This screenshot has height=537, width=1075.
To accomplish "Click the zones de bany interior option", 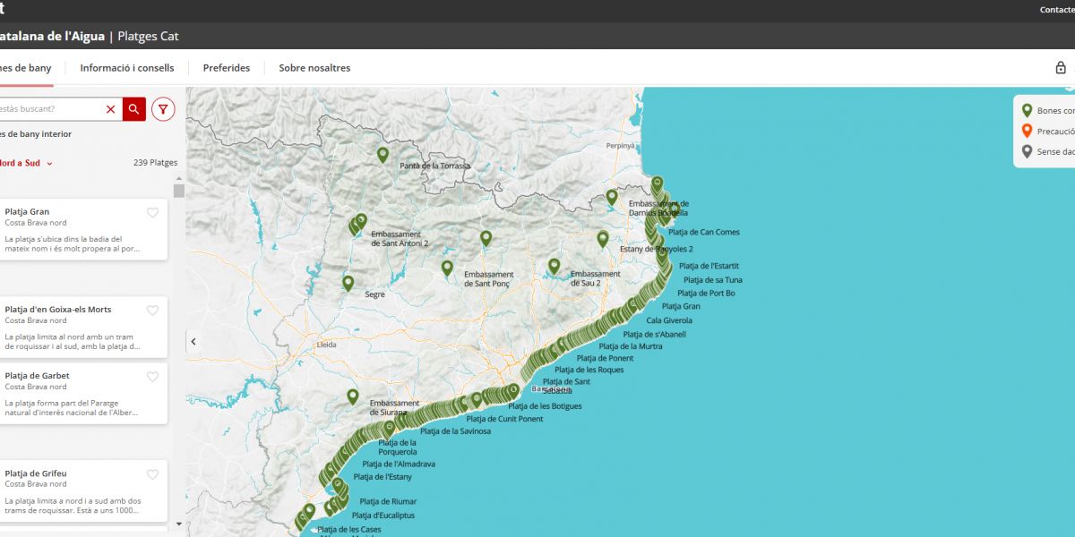I will (36, 134).
